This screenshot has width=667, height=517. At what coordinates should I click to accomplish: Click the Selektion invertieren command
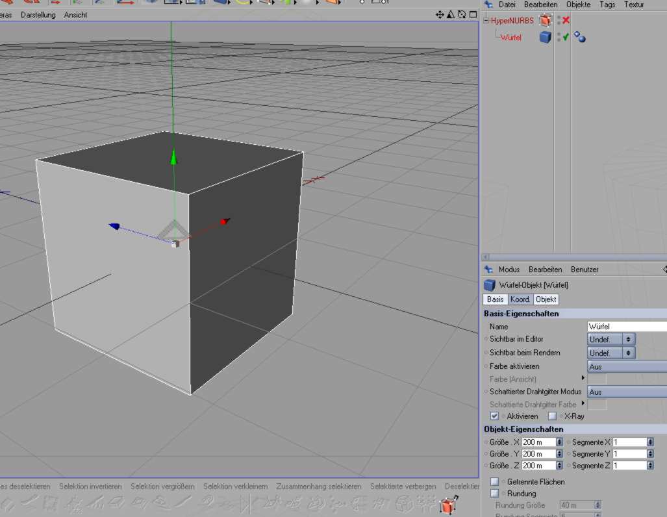[x=90, y=486]
